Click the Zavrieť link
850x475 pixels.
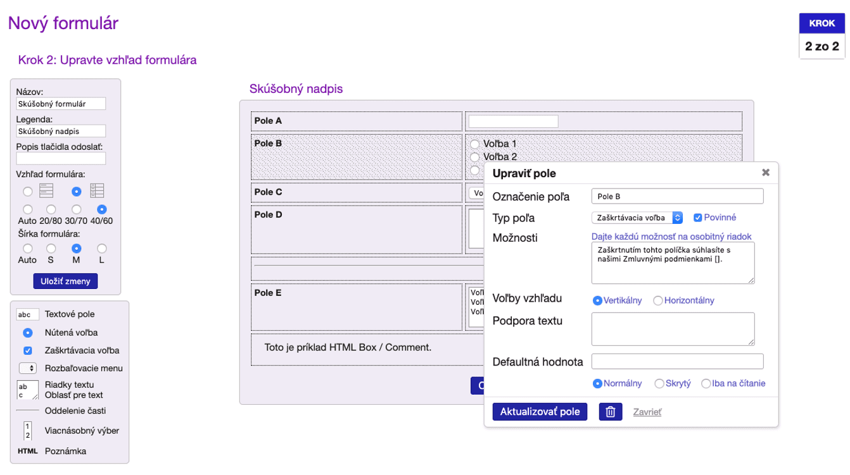(x=647, y=412)
